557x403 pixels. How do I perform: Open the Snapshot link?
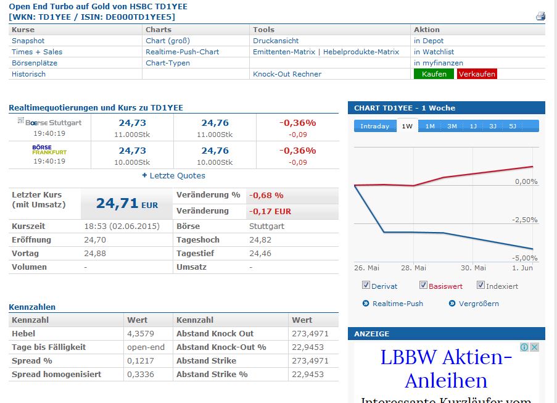click(28, 41)
